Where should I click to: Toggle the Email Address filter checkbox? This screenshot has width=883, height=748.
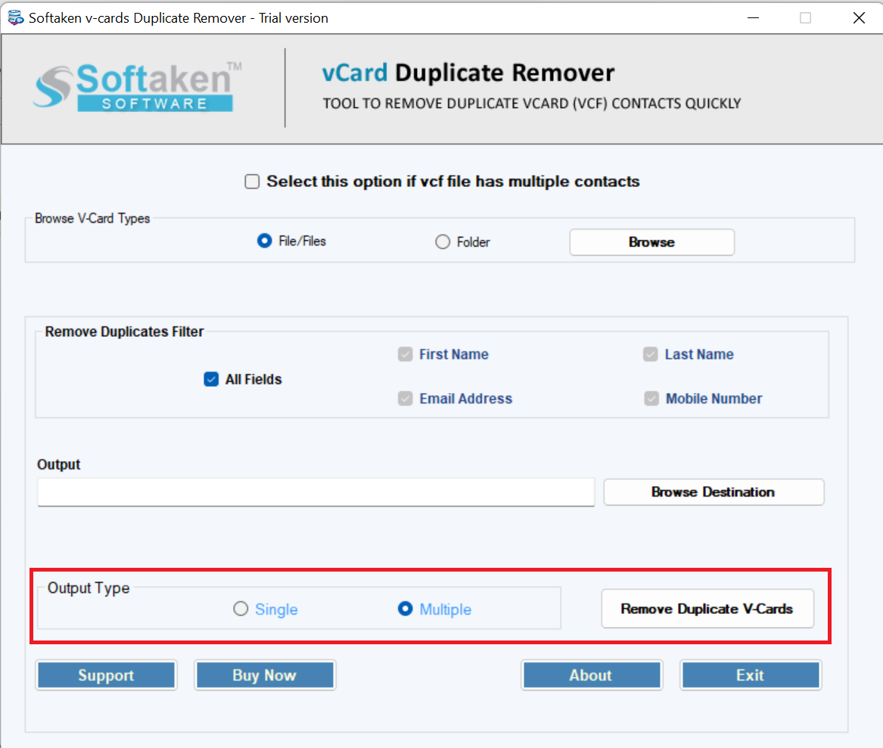(405, 398)
